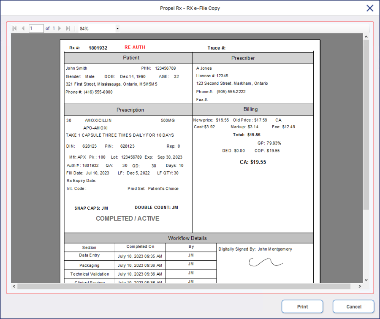Screen dimensions: 380x319
Task: Select the Patient section header
Action: click(131, 58)
